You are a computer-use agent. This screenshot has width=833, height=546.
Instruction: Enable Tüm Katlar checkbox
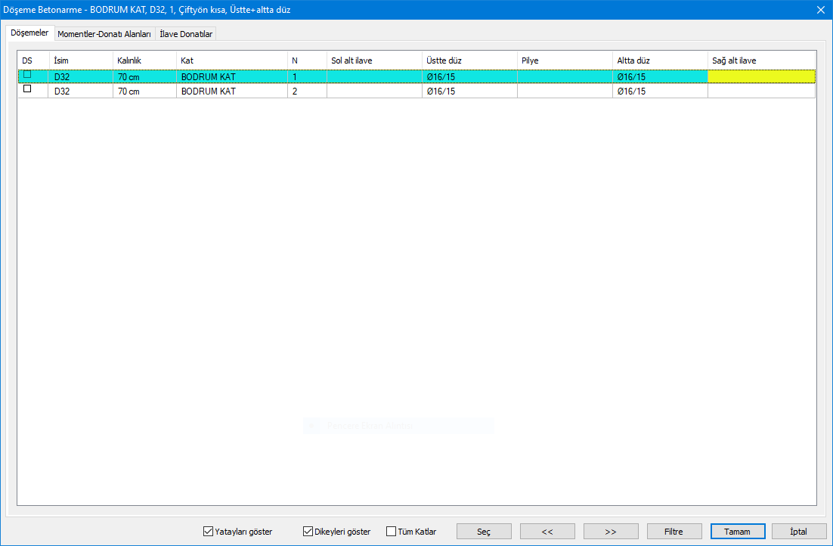pos(391,532)
